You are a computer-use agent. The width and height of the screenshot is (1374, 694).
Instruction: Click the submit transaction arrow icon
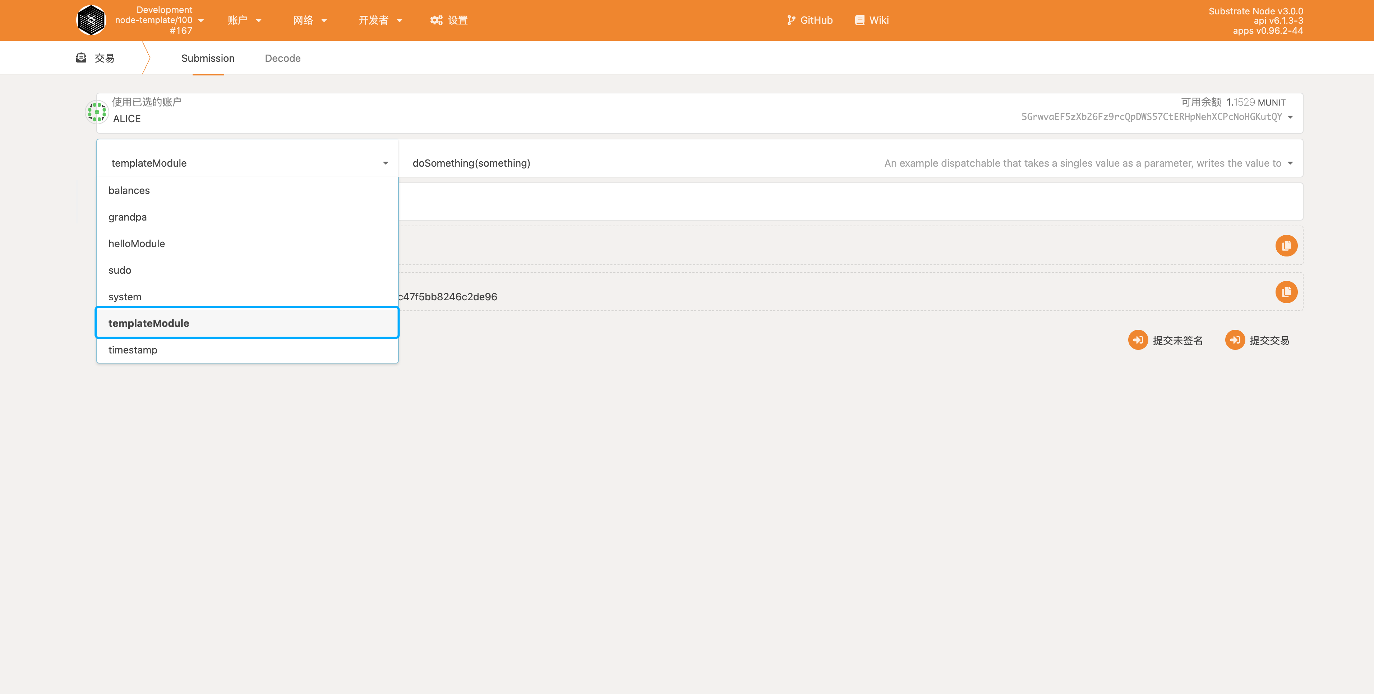point(1235,340)
